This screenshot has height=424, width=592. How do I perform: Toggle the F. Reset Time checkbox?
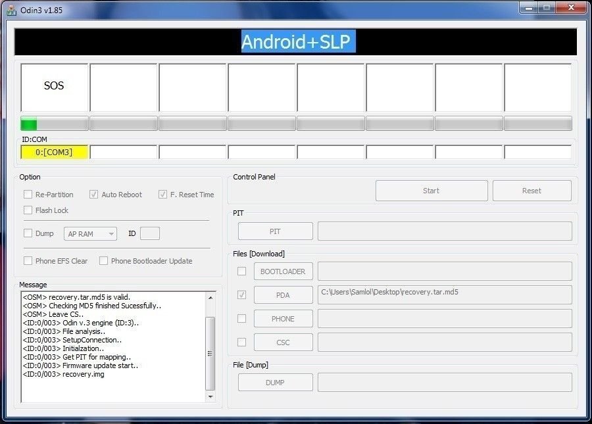pos(162,195)
